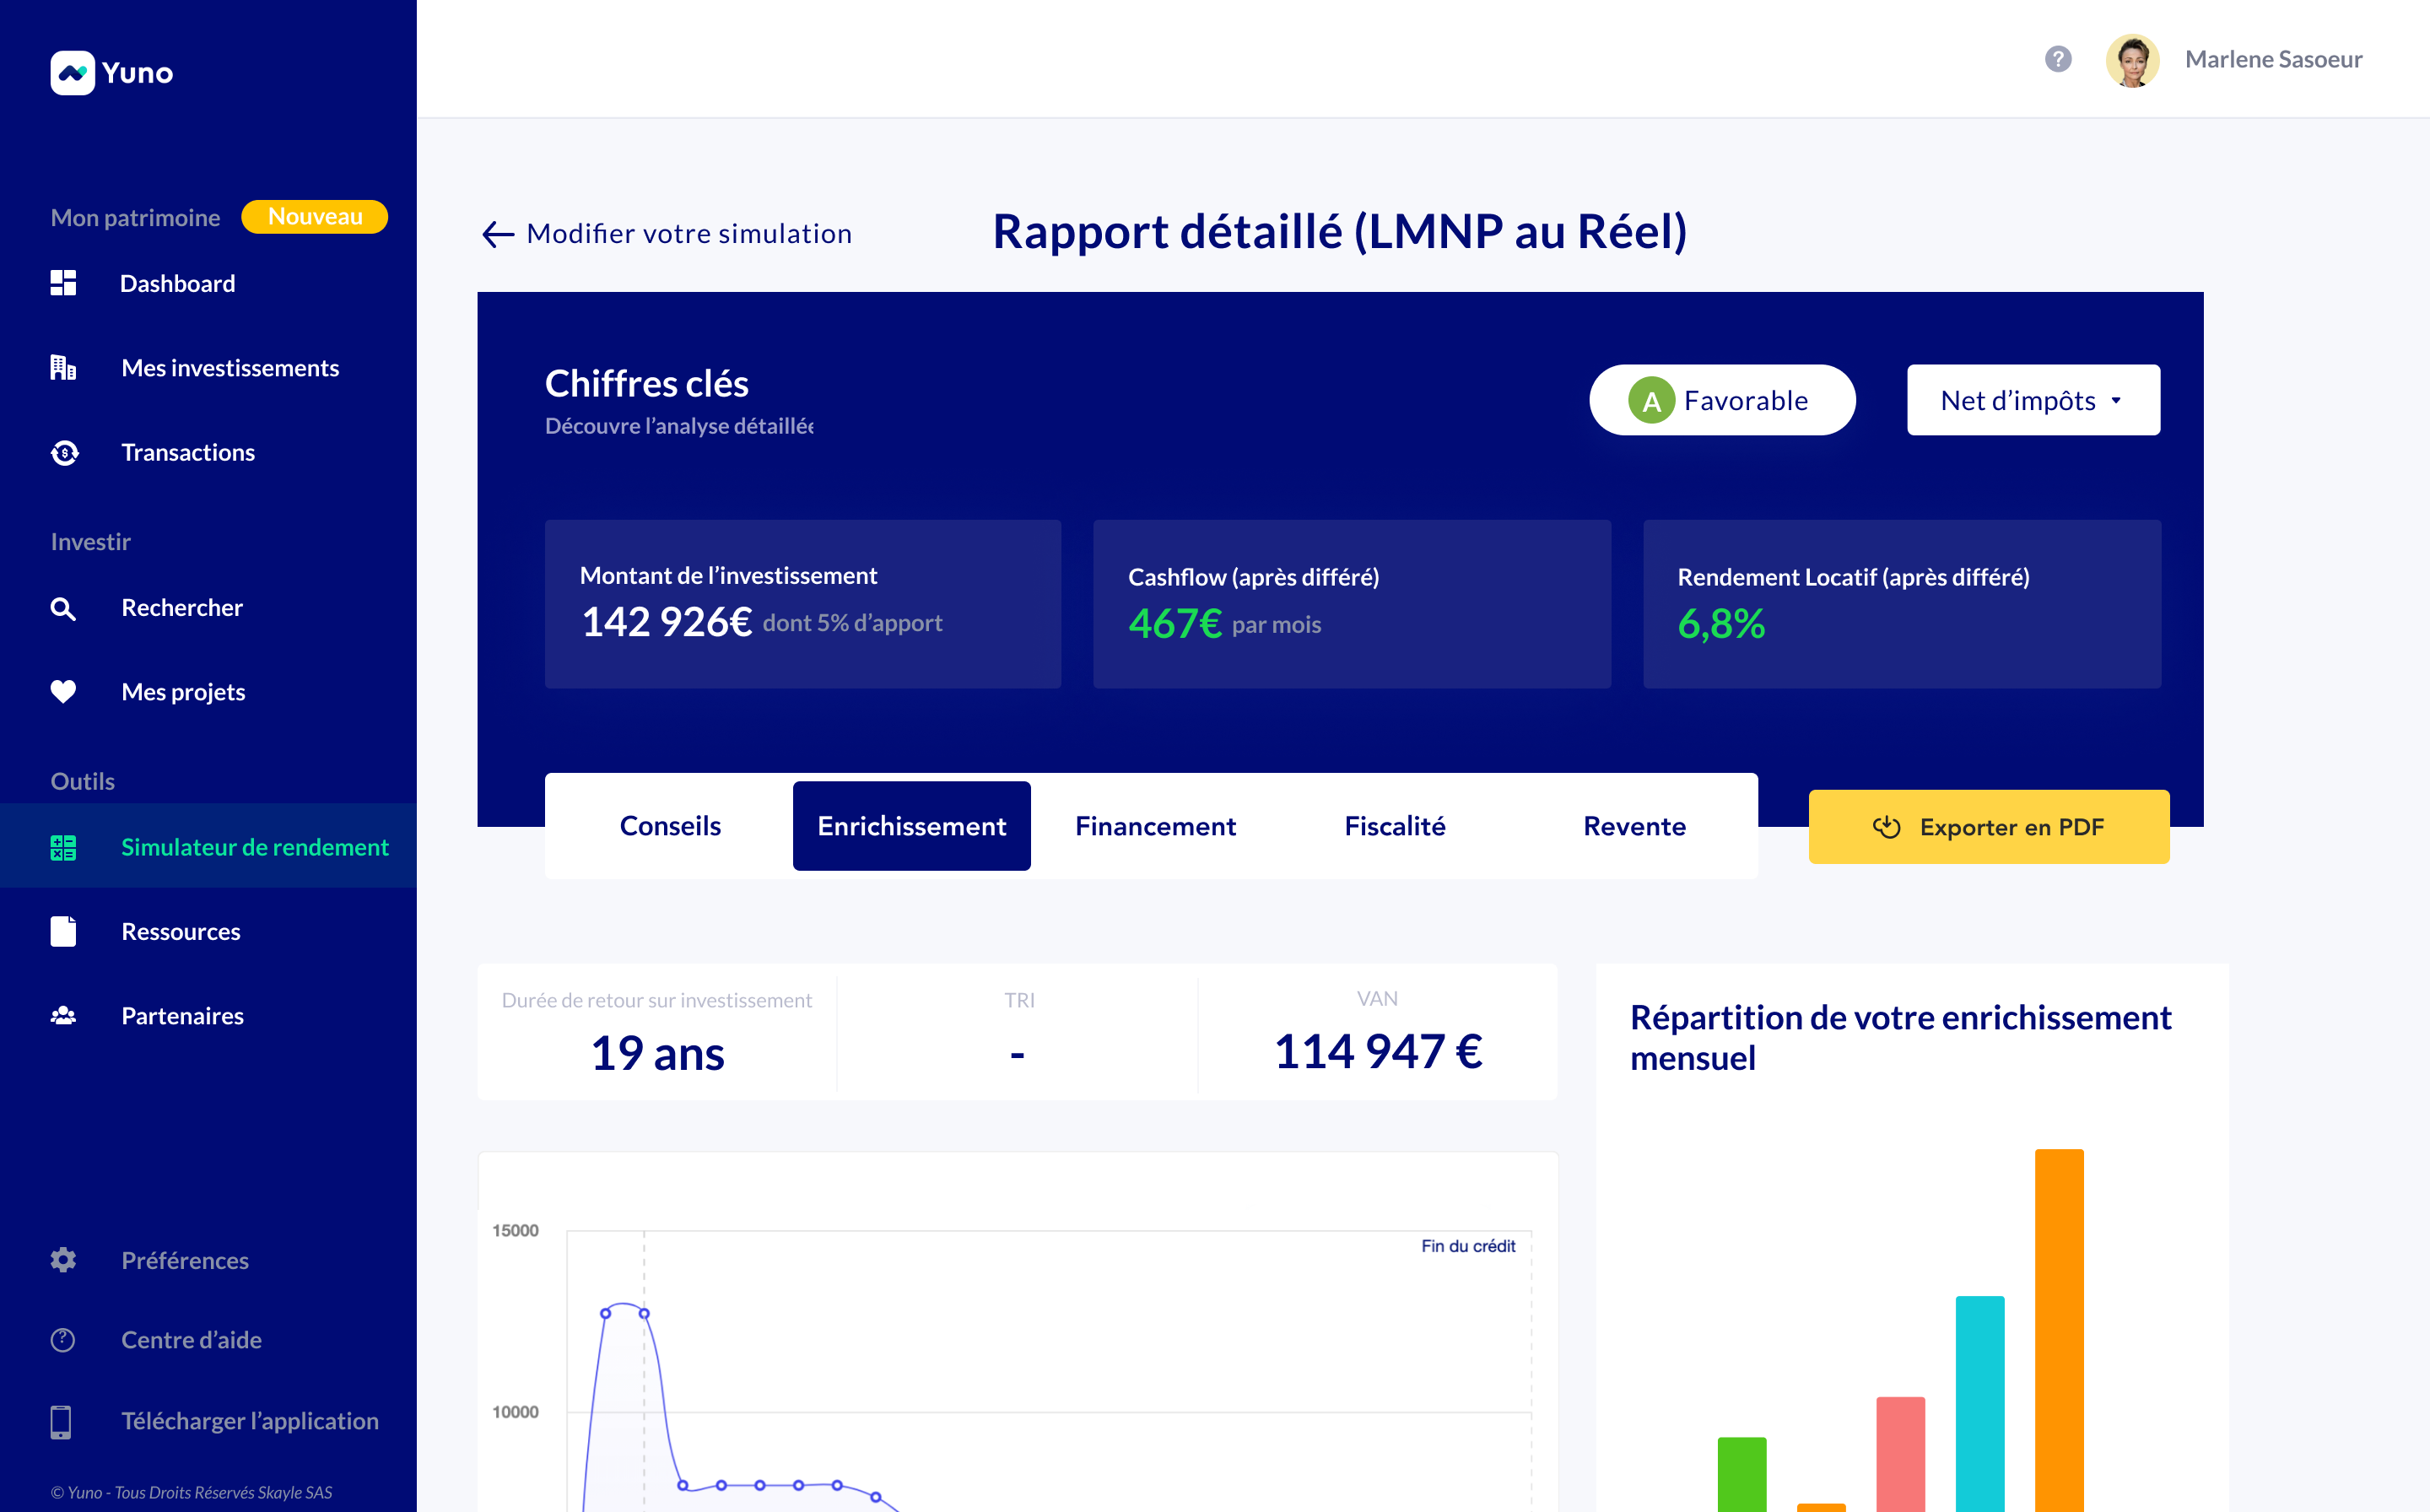Click the Mes investissements building icon

pos(63,368)
